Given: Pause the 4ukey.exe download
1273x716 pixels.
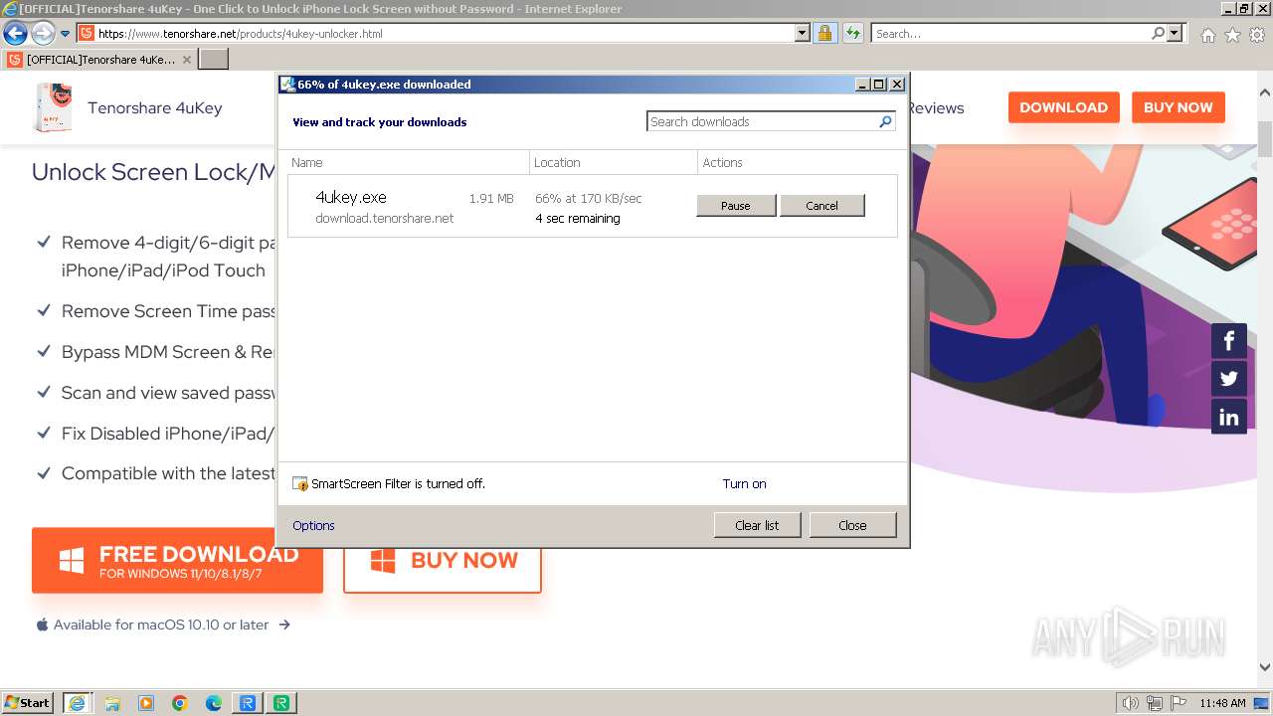Looking at the screenshot, I should tap(736, 205).
